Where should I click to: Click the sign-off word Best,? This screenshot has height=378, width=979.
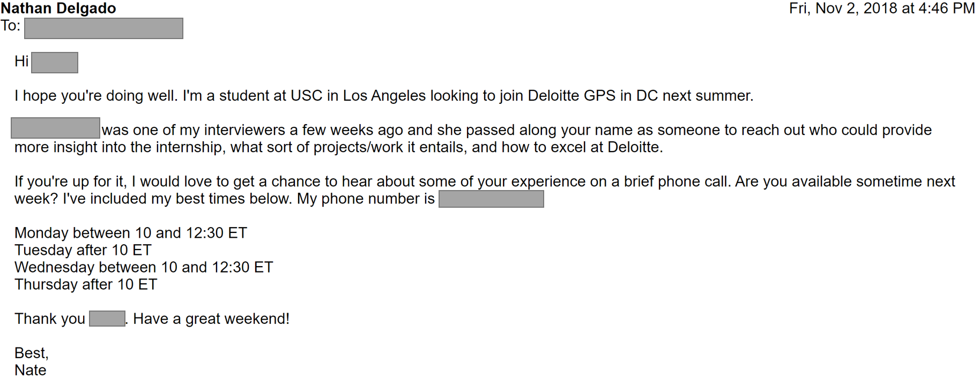[32, 353]
